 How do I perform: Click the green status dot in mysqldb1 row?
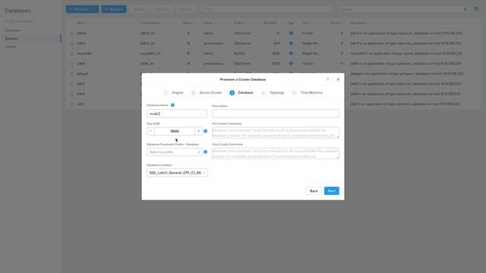pos(188,53)
